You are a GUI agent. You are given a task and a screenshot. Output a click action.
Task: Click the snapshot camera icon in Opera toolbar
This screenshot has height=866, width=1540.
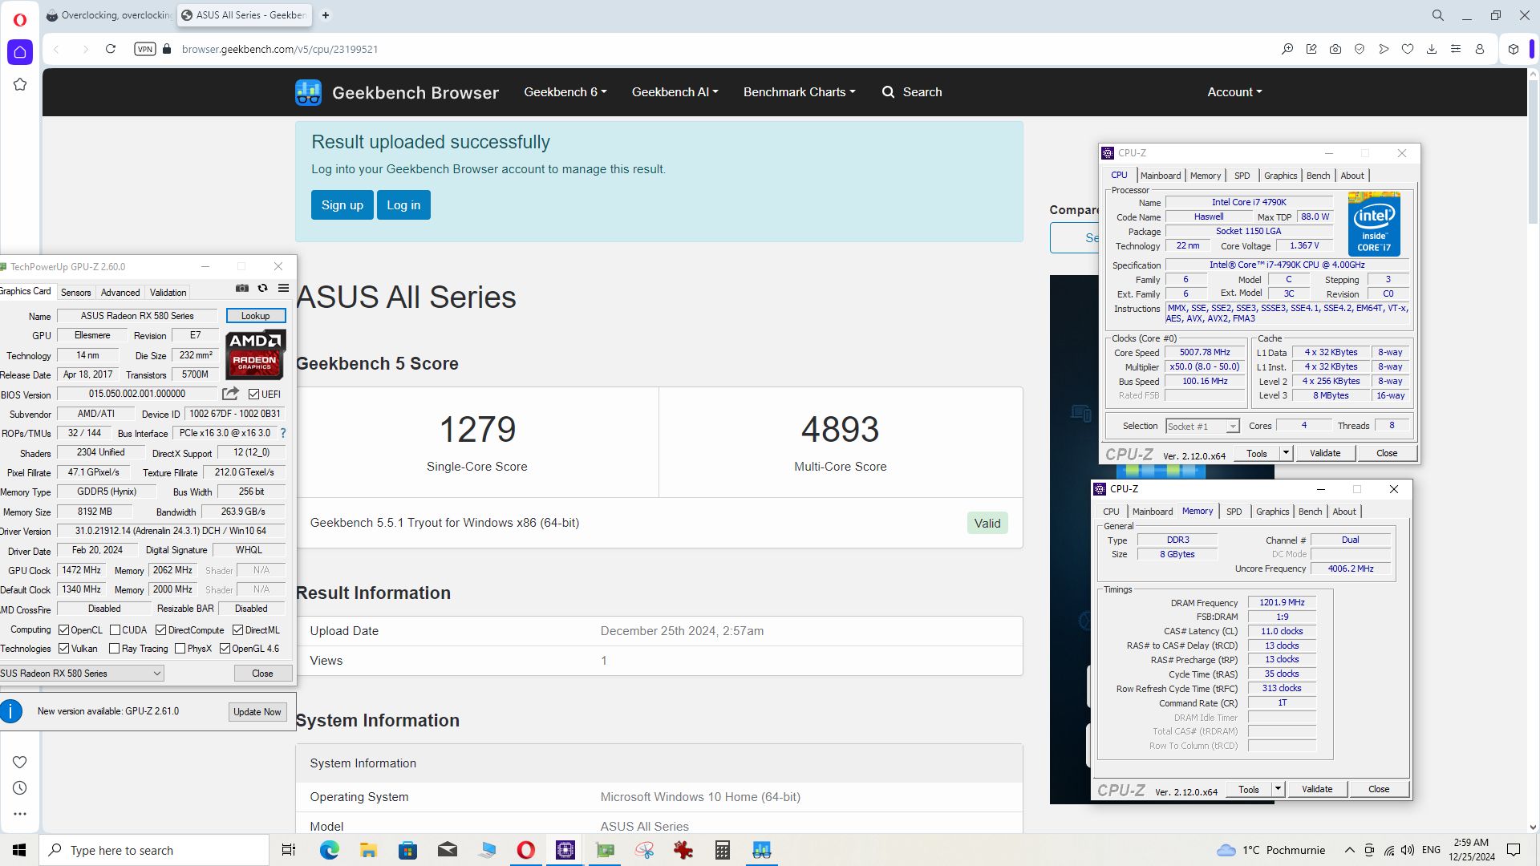pos(1335,49)
